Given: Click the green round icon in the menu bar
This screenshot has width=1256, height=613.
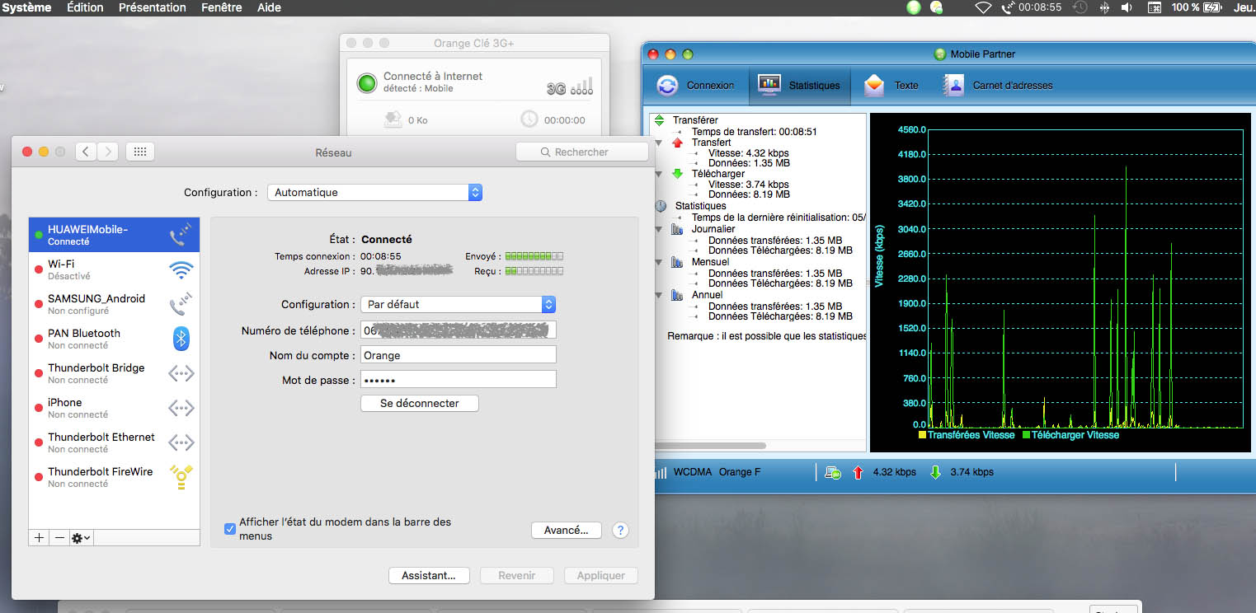Looking at the screenshot, I should click(914, 7).
